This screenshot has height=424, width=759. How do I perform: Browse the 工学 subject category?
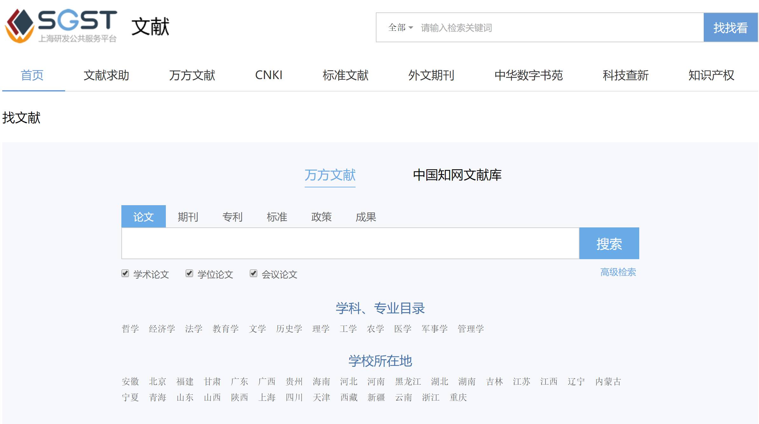pyautogui.click(x=348, y=329)
